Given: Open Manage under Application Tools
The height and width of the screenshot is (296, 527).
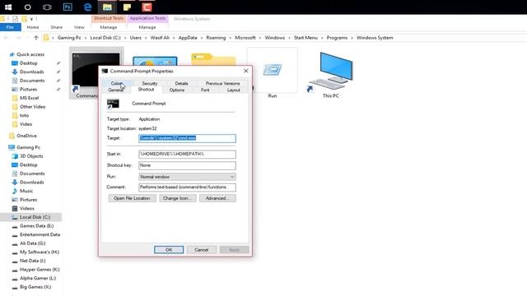Looking at the screenshot, I should (x=147, y=27).
